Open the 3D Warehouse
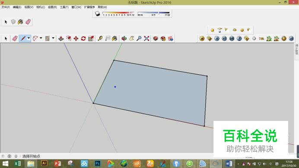299x168 pixels. click(156, 38)
